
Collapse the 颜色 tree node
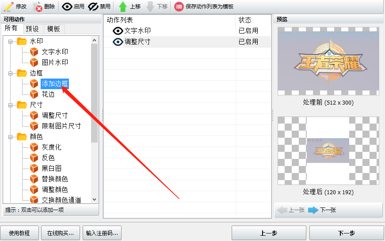(10, 137)
